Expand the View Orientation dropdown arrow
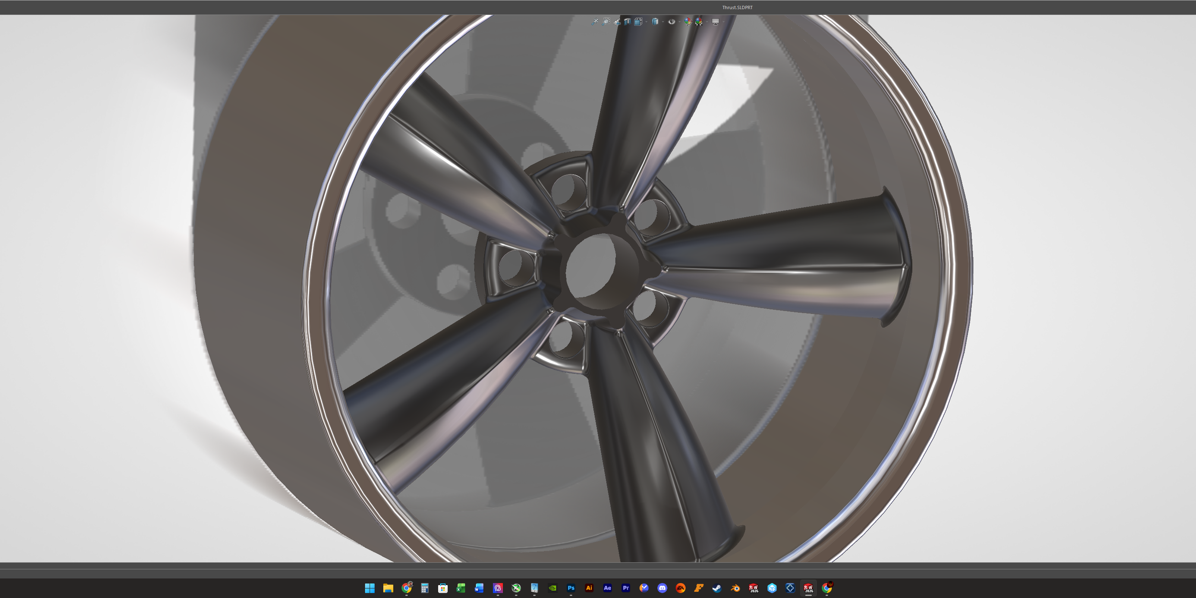This screenshot has height=598, width=1196. click(x=646, y=22)
